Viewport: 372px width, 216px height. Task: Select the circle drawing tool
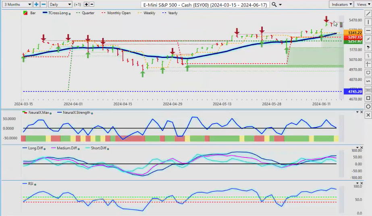(368, 106)
